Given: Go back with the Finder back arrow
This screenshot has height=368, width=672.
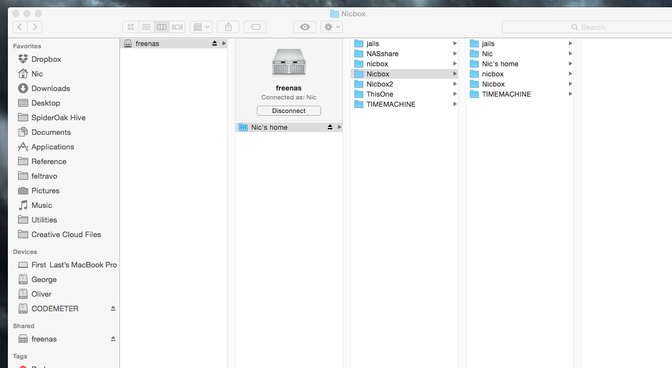Looking at the screenshot, I should pos(20,27).
